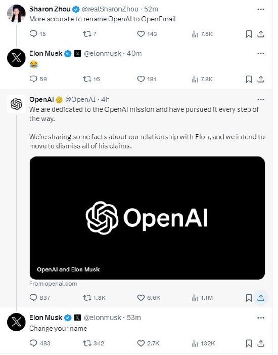Reply to Sharon Zhou's OpenEmail tweet
The width and height of the screenshot is (278, 355).
coord(33,34)
